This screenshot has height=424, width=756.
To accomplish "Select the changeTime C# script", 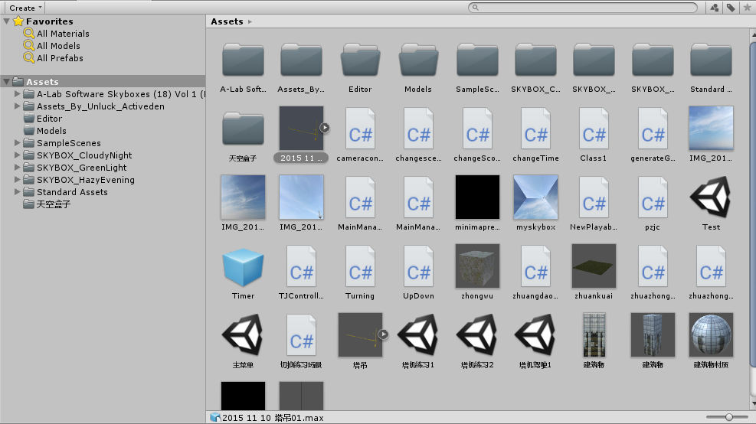I will point(535,129).
